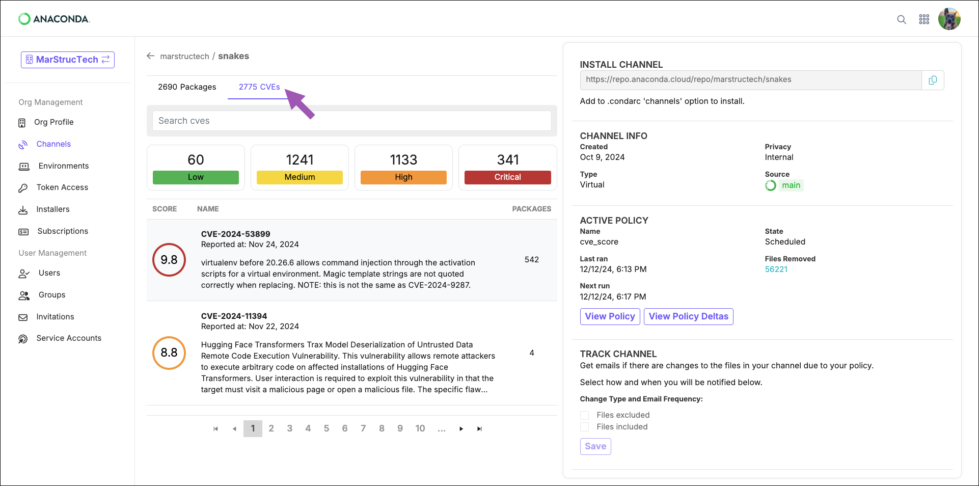The image size is (979, 486).
Task: Click the Groups sidebar icon
Action: point(24,295)
